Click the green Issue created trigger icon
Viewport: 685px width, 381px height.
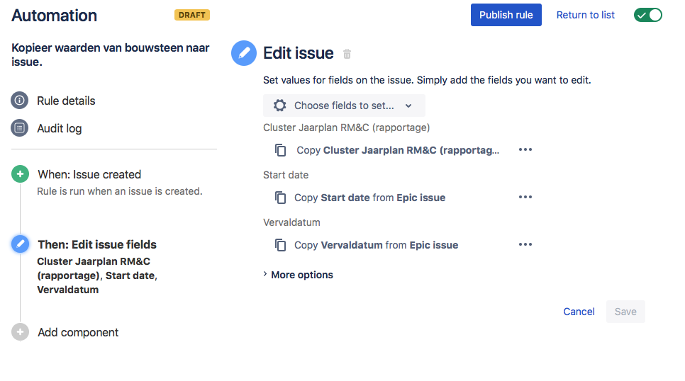[x=20, y=174]
